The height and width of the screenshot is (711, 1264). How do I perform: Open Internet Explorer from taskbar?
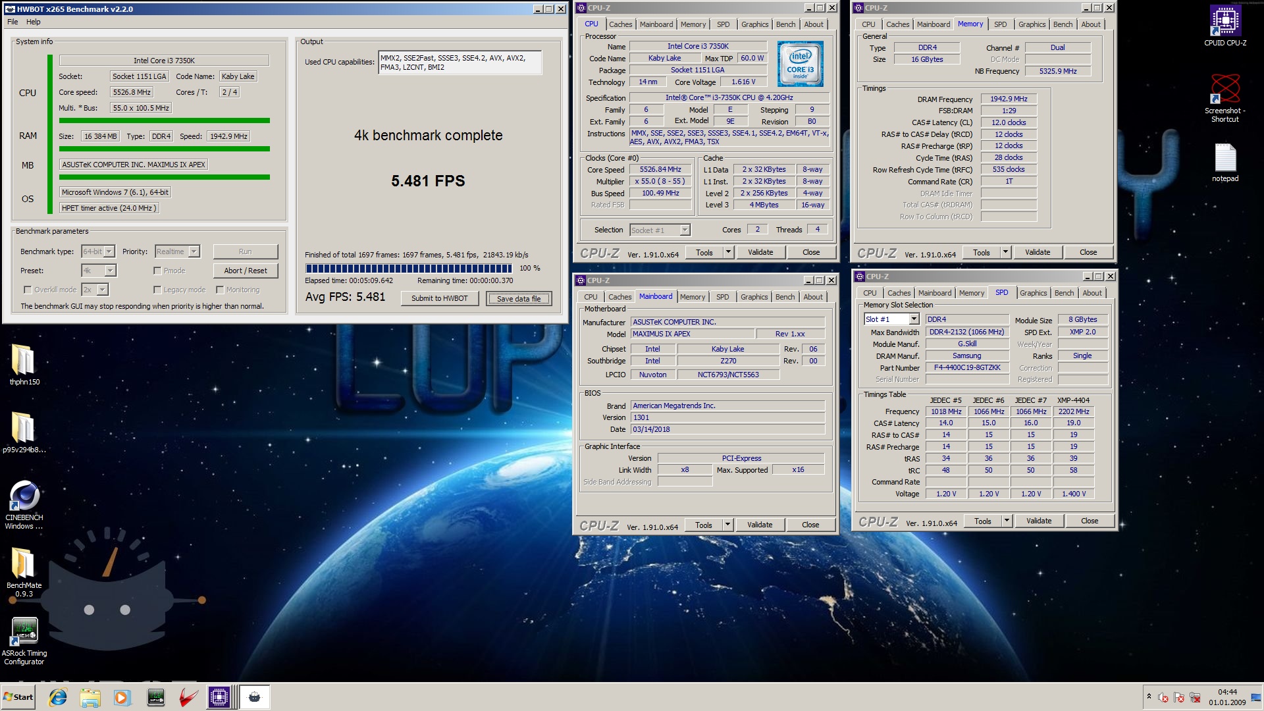58,697
